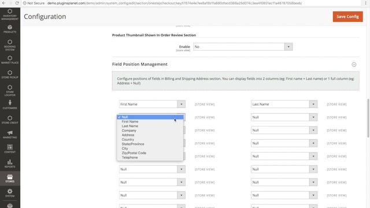Open right-column Null dropdown in seventh row
This screenshot has height=208, width=370.
[284, 182]
